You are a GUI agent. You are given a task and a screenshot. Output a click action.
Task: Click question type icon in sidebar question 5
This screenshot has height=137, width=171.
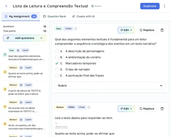click(x=21, y=120)
